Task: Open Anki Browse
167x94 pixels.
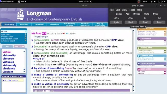Action: 137,14
